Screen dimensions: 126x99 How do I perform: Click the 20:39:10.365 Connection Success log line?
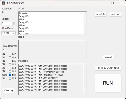(x=43, y=66)
